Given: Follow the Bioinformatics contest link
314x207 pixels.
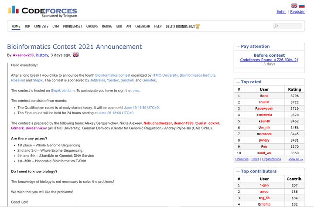Looking at the screenshot, I should [113, 75].
